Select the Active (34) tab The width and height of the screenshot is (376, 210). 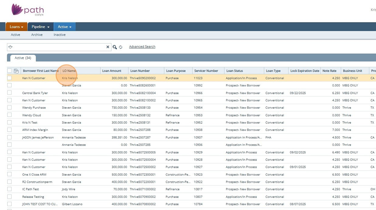pos(23,58)
